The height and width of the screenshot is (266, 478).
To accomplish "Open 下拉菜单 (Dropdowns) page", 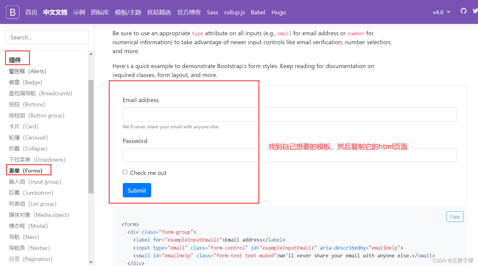I will 37,160.
